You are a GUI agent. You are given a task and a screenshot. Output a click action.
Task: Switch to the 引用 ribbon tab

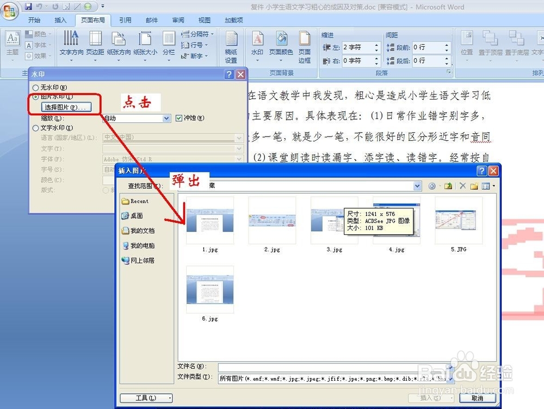(x=125, y=20)
